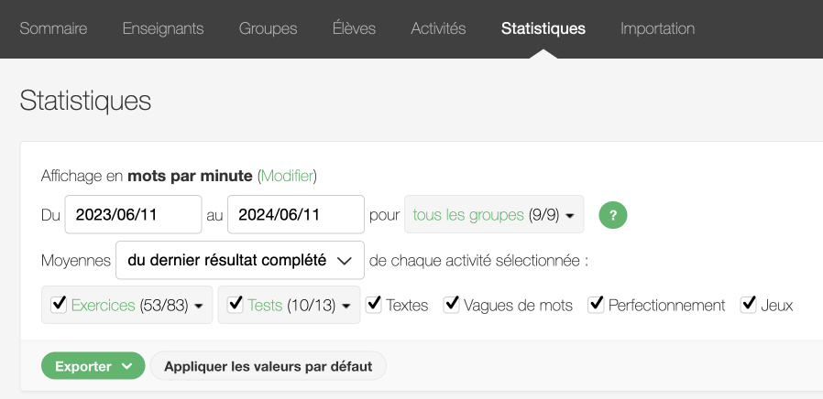Open the Exporter dropdown button
Screen dimensions: 823x399
93,366
